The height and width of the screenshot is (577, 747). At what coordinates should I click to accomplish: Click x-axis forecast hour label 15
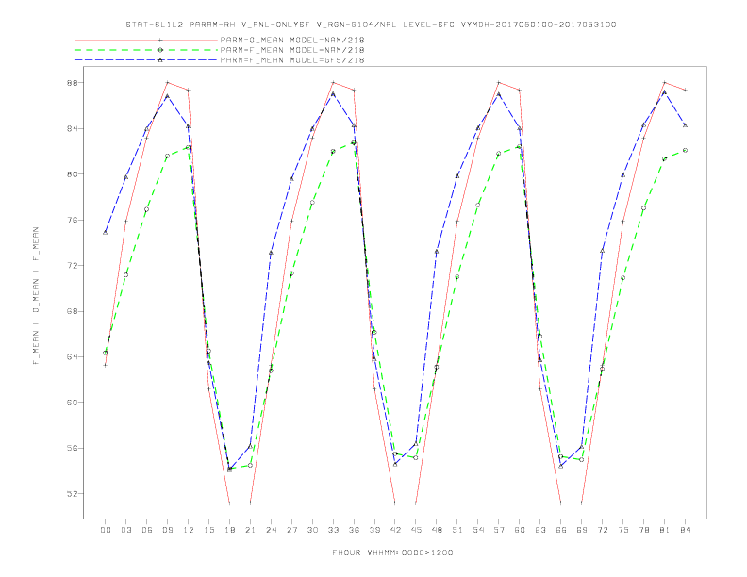tap(209, 530)
